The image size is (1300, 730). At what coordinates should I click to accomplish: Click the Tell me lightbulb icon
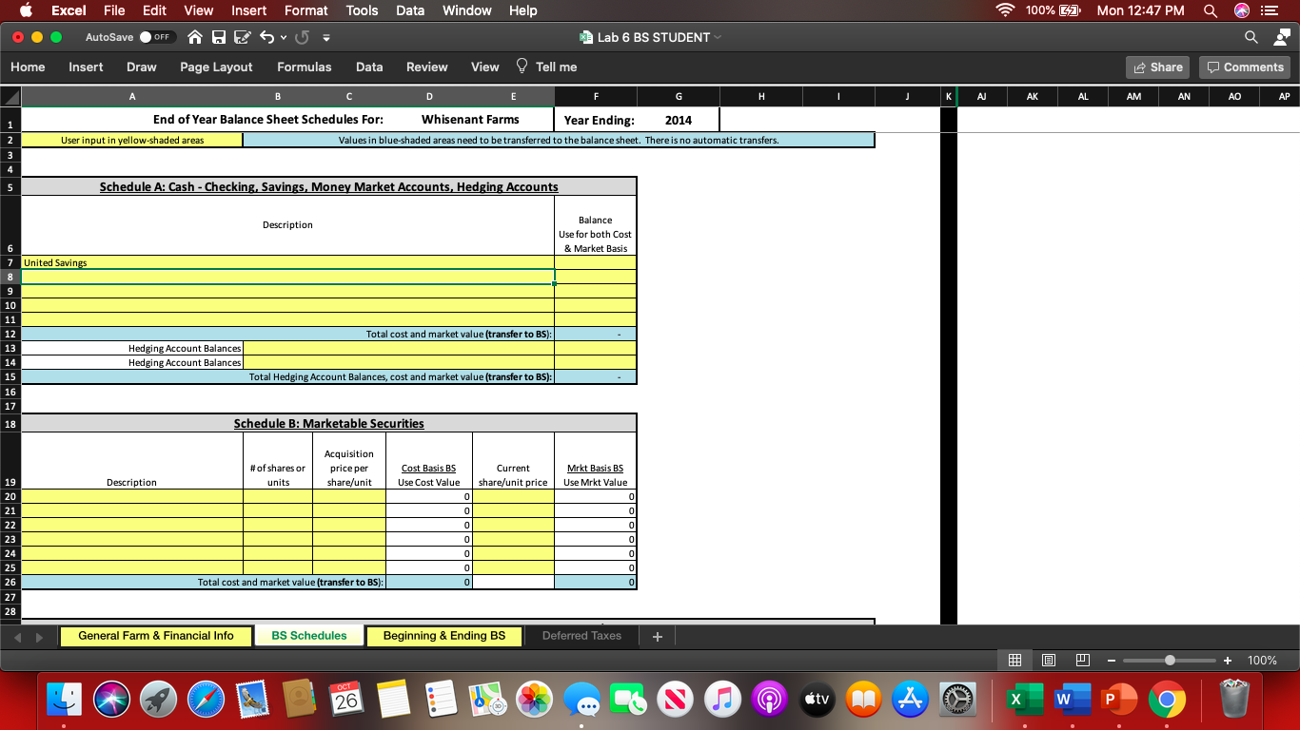[522, 67]
